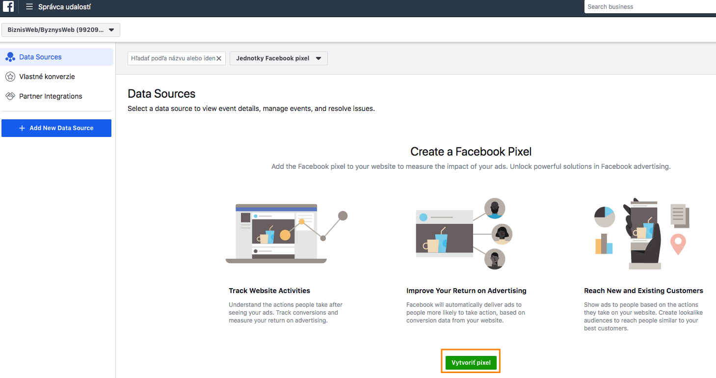716x378 pixels.
Task: Click the Reach New and Existing Customers heading
Action: (643, 291)
